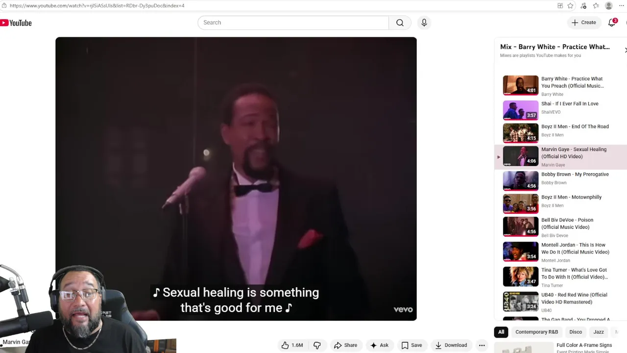The height and width of the screenshot is (353, 627).
Task: Dislike the video with thumbs down
Action: coord(317,345)
